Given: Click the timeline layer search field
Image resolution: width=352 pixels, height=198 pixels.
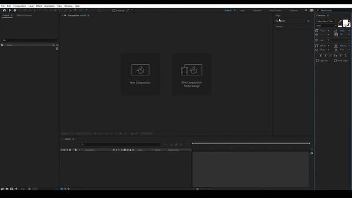Looking at the screenshot, I should pos(120,145).
